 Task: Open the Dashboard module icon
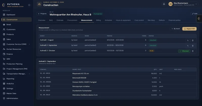(4, 15)
